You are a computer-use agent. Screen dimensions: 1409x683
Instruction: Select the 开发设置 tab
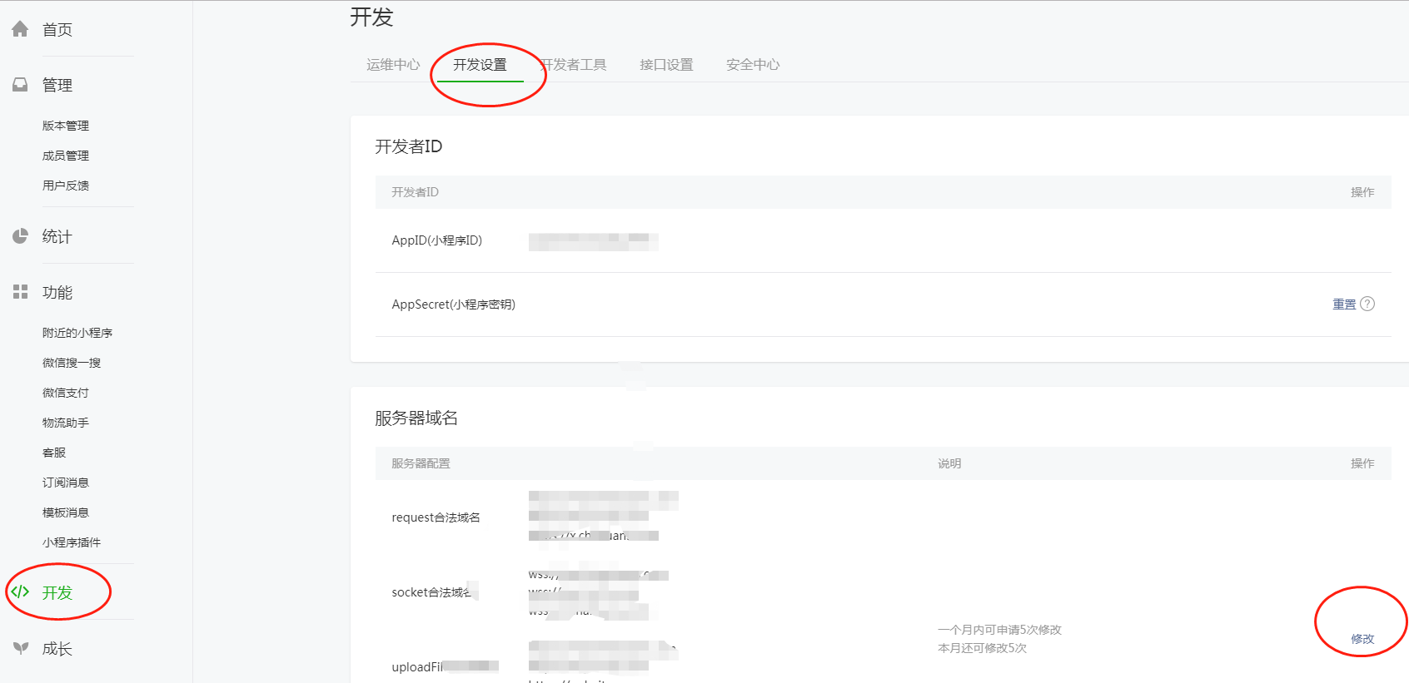click(480, 65)
